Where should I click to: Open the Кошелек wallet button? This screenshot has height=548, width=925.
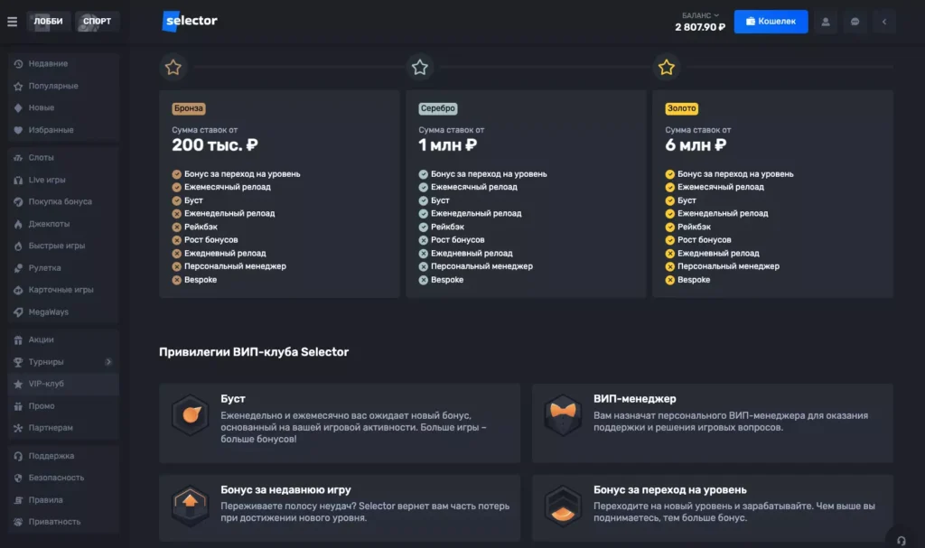(x=771, y=22)
